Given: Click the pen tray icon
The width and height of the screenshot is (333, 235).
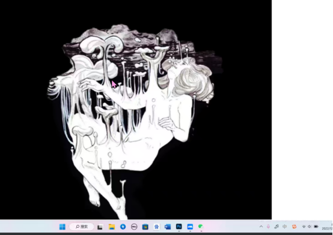Looking at the screenshot, I should point(276,227).
